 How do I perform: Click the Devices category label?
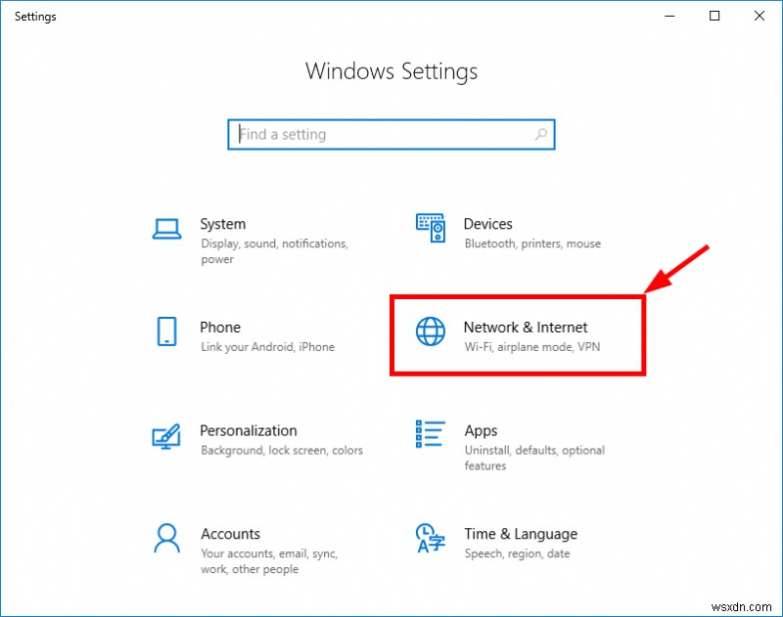(488, 224)
